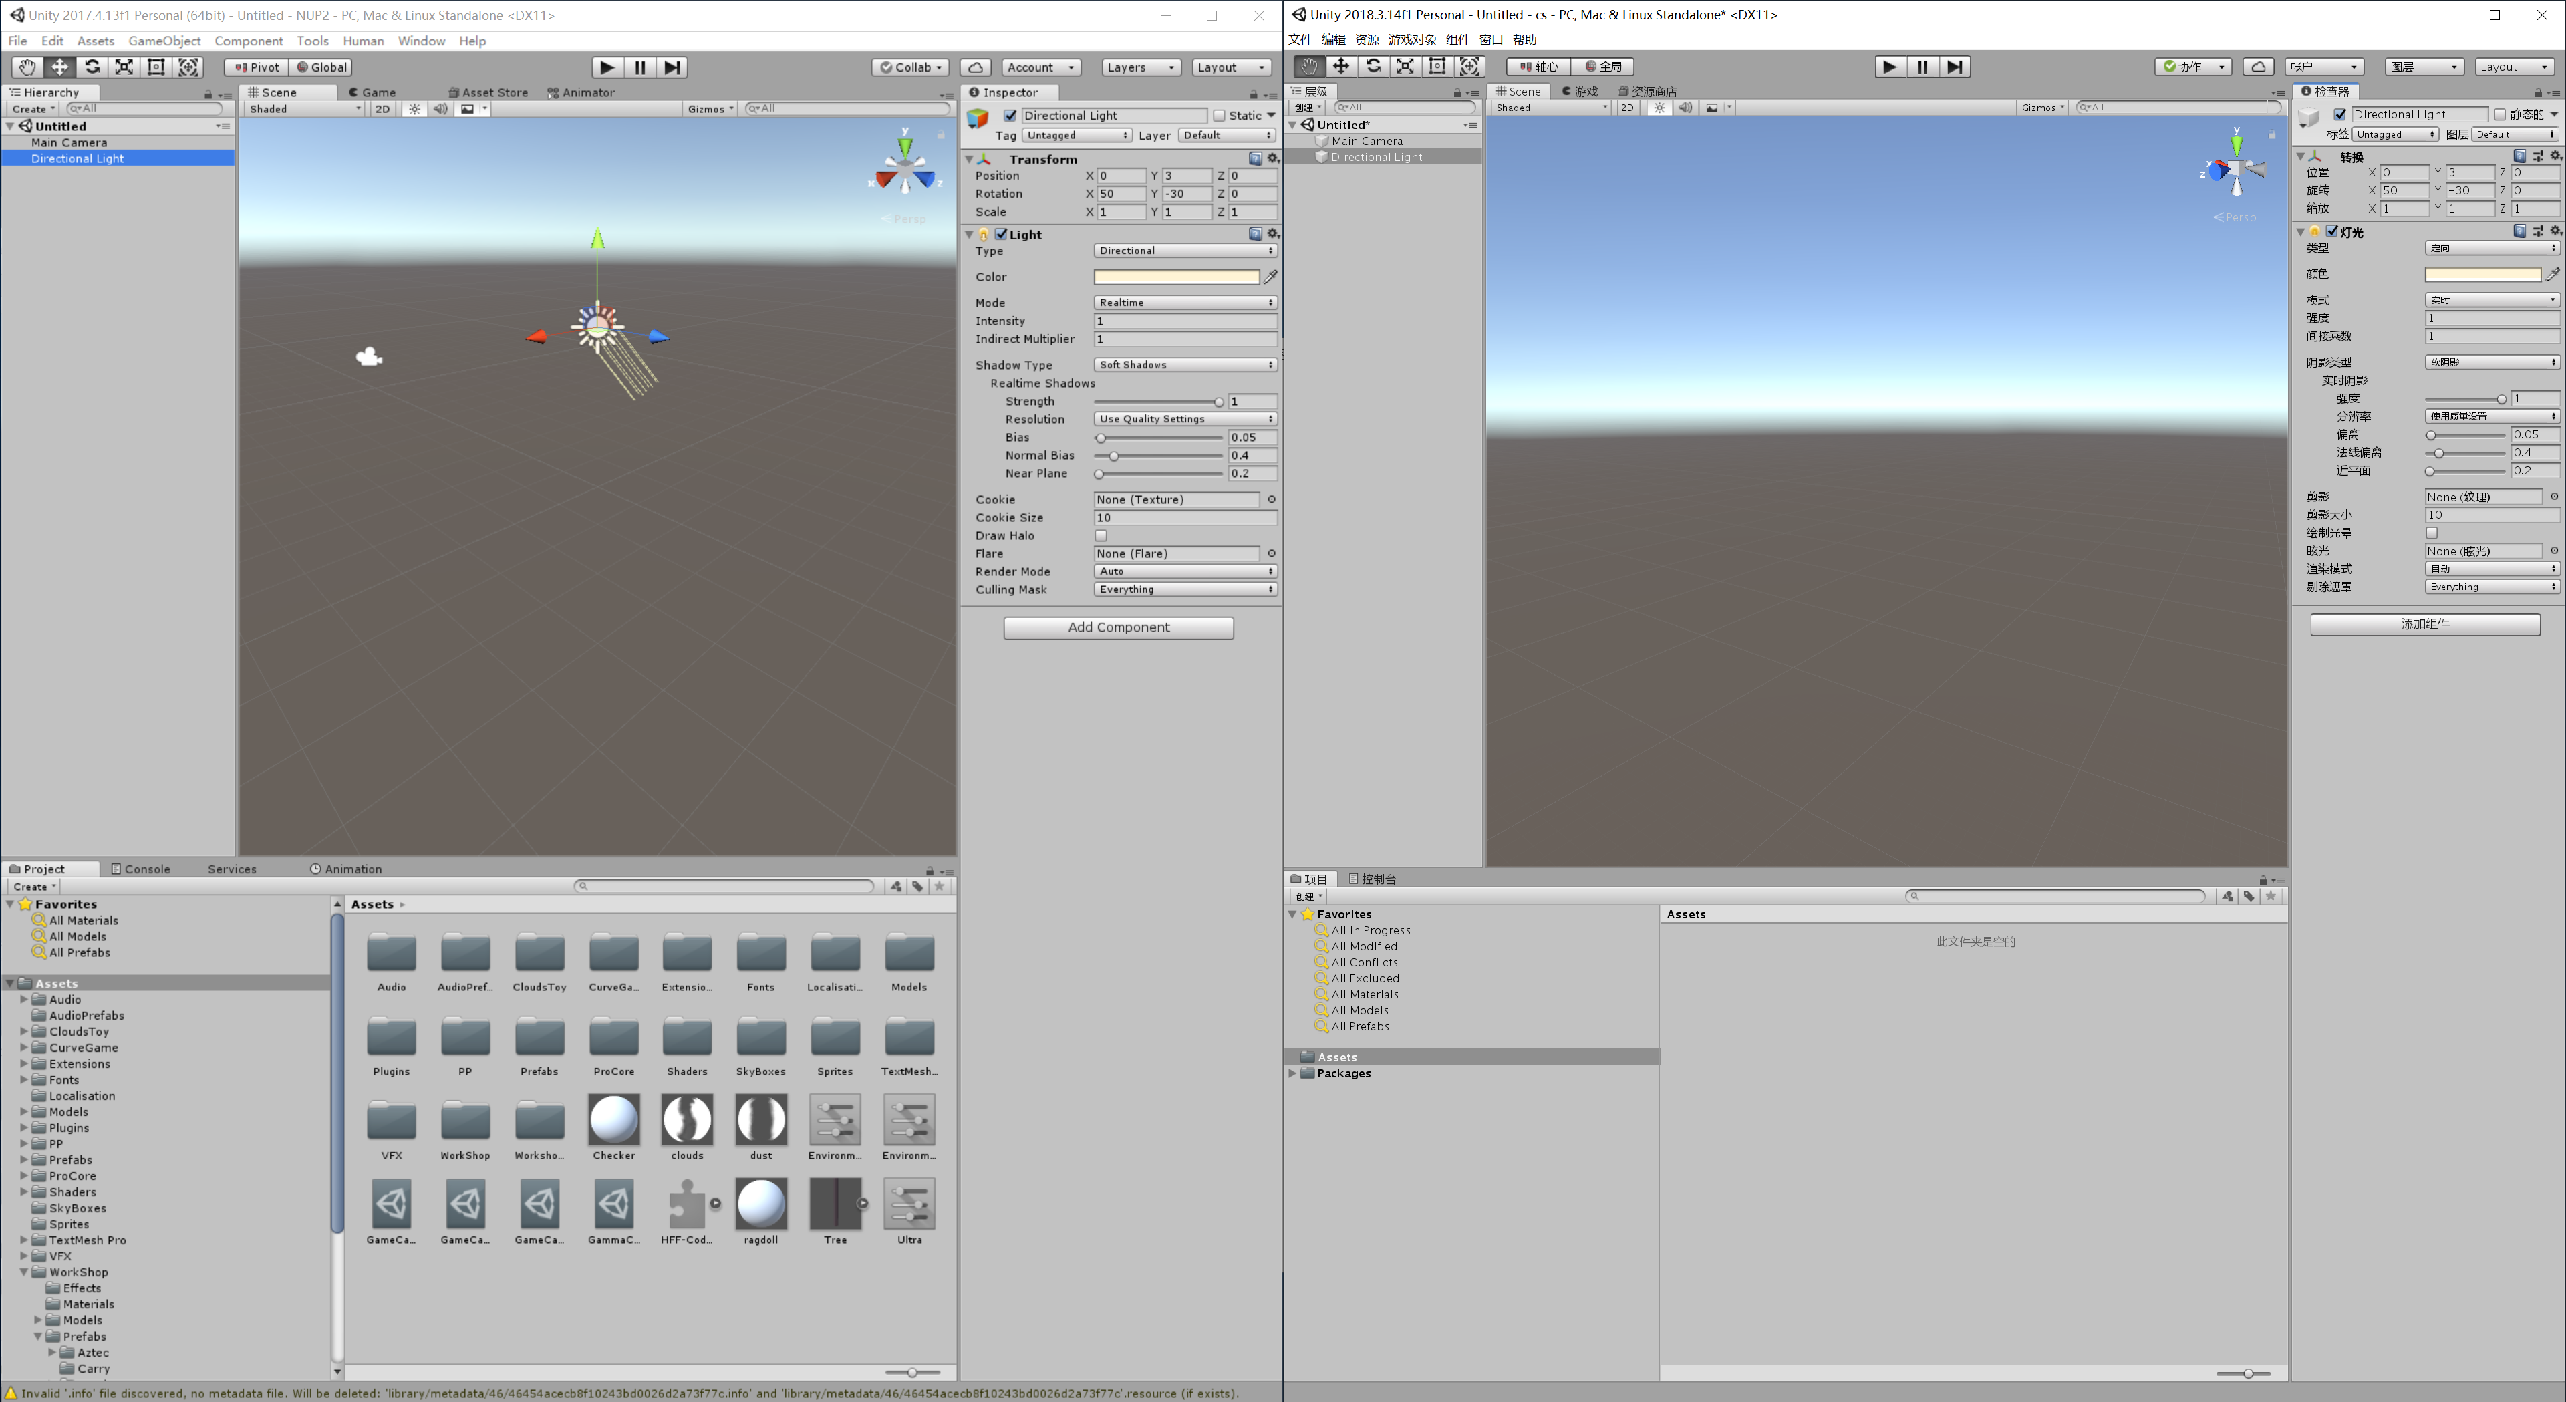Viewport: 2566px width, 1402px height.
Task: Select the Rect tool in right Unity toolbar
Action: click(1437, 67)
